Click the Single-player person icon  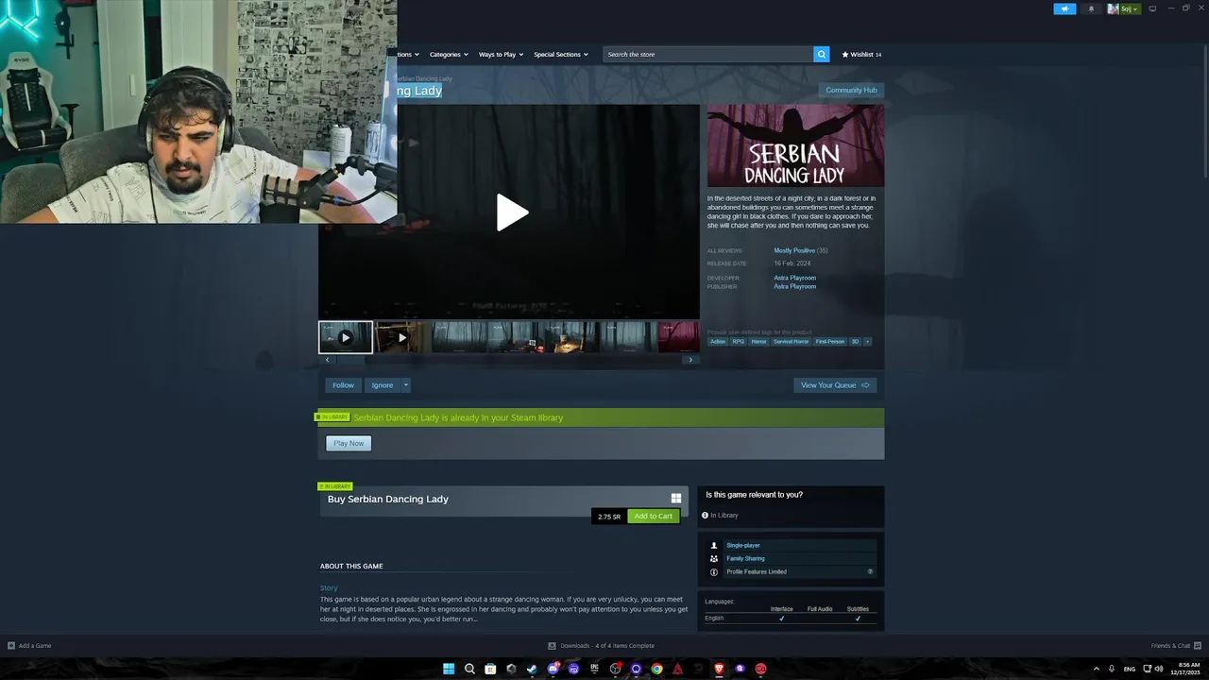pos(714,545)
